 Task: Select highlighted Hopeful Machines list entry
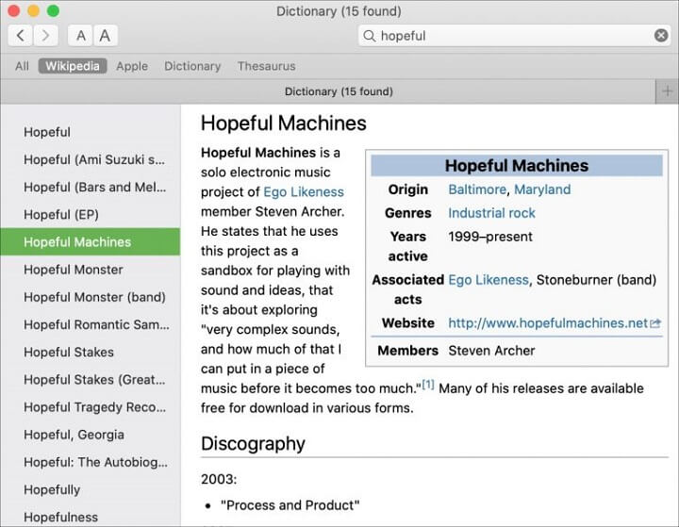[x=91, y=241]
